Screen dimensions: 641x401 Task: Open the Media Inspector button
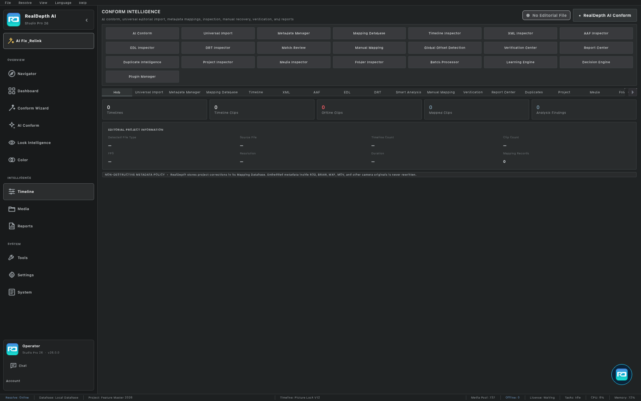coord(294,62)
